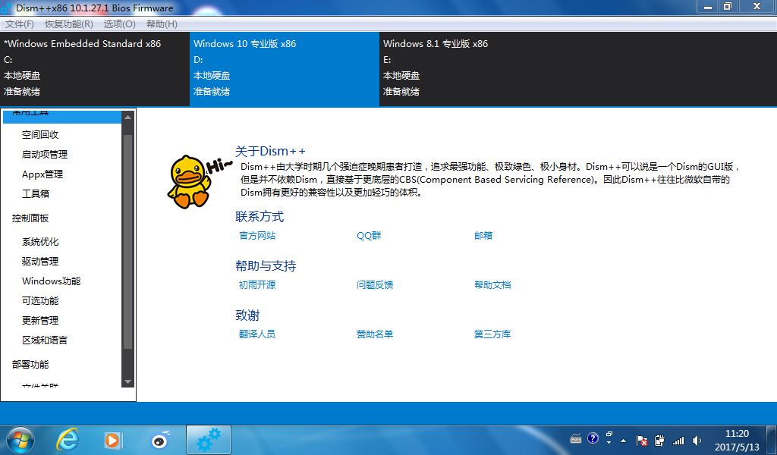The height and width of the screenshot is (455, 777).
Task: Open the 帮助文档 link
Action: point(492,284)
